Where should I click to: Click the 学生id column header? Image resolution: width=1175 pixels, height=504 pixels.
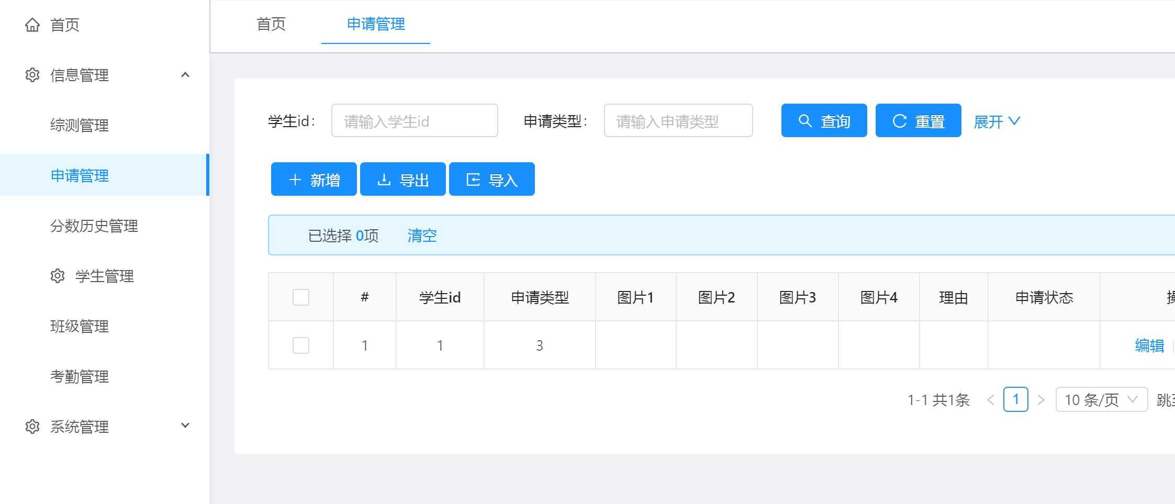pos(440,297)
